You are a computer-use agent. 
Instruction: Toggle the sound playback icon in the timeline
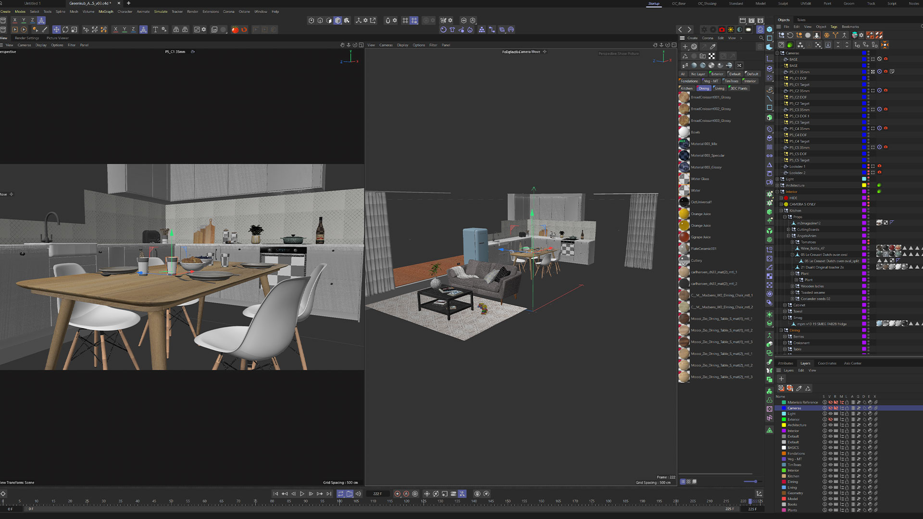[x=358, y=494]
